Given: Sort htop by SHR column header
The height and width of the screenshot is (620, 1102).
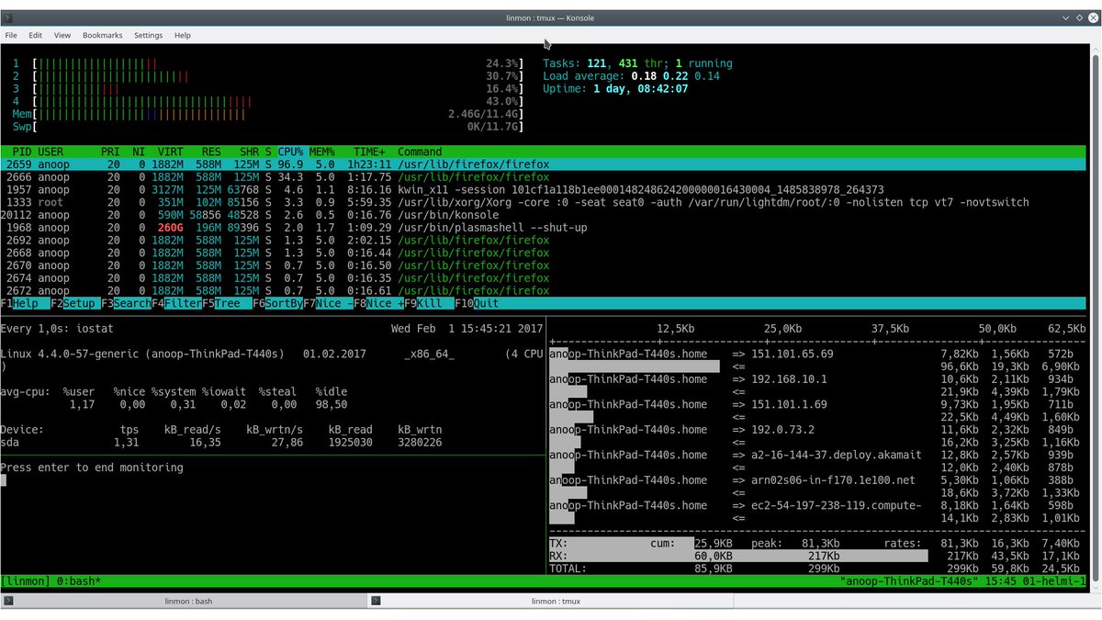Looking at the screenshot, I should point(249,152).
